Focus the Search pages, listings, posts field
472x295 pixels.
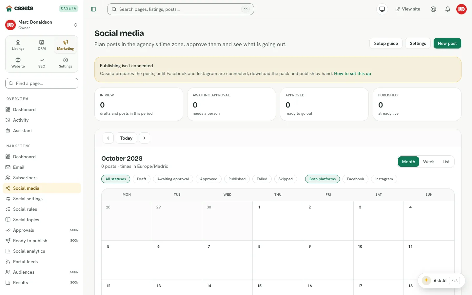coord(181,9)
